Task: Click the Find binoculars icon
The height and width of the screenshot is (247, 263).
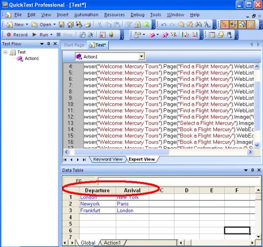Action: click(199, 25)
